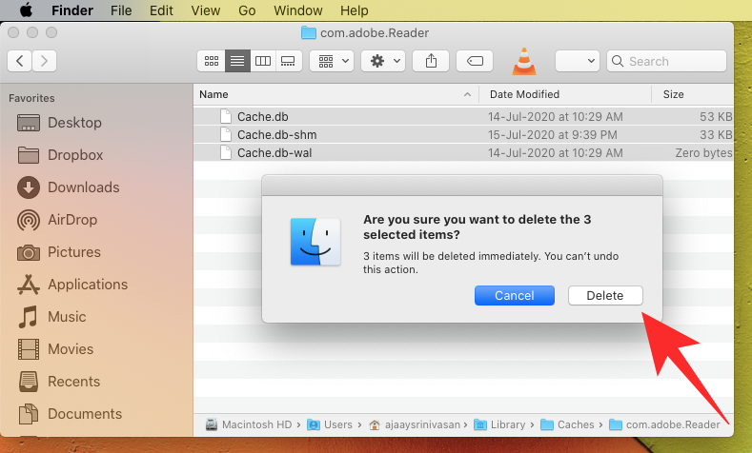Switch to gallery view in toolbar

pos(288,61)
